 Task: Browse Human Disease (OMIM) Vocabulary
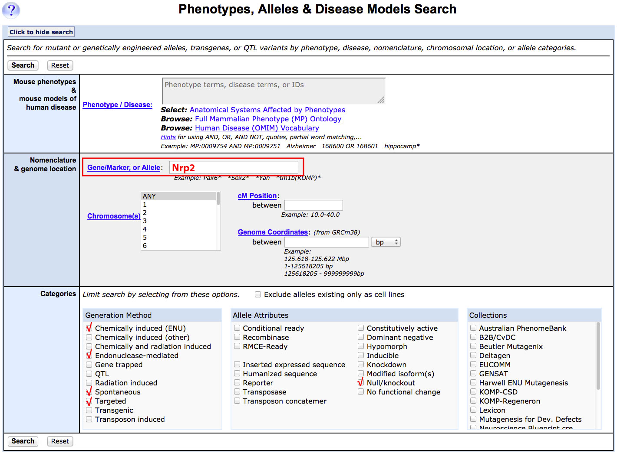pos(257,128)
